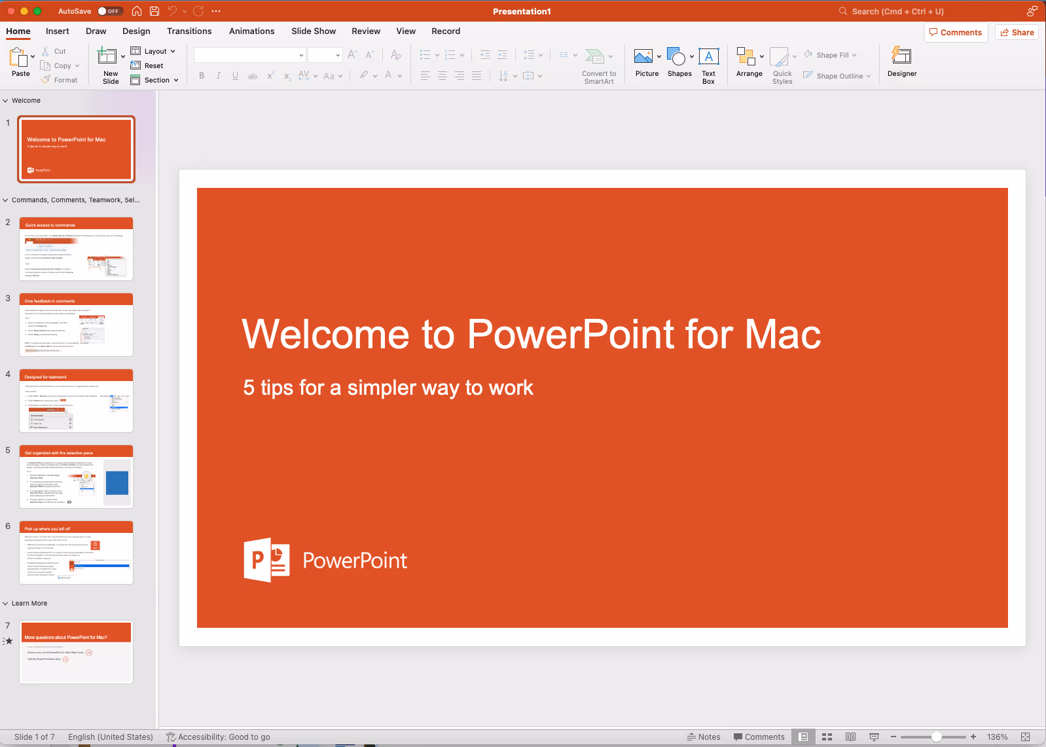Click the Undo arrow in the title bar
The width and height of the screenshot is (1046, 747).
click(x=172, y=11)
